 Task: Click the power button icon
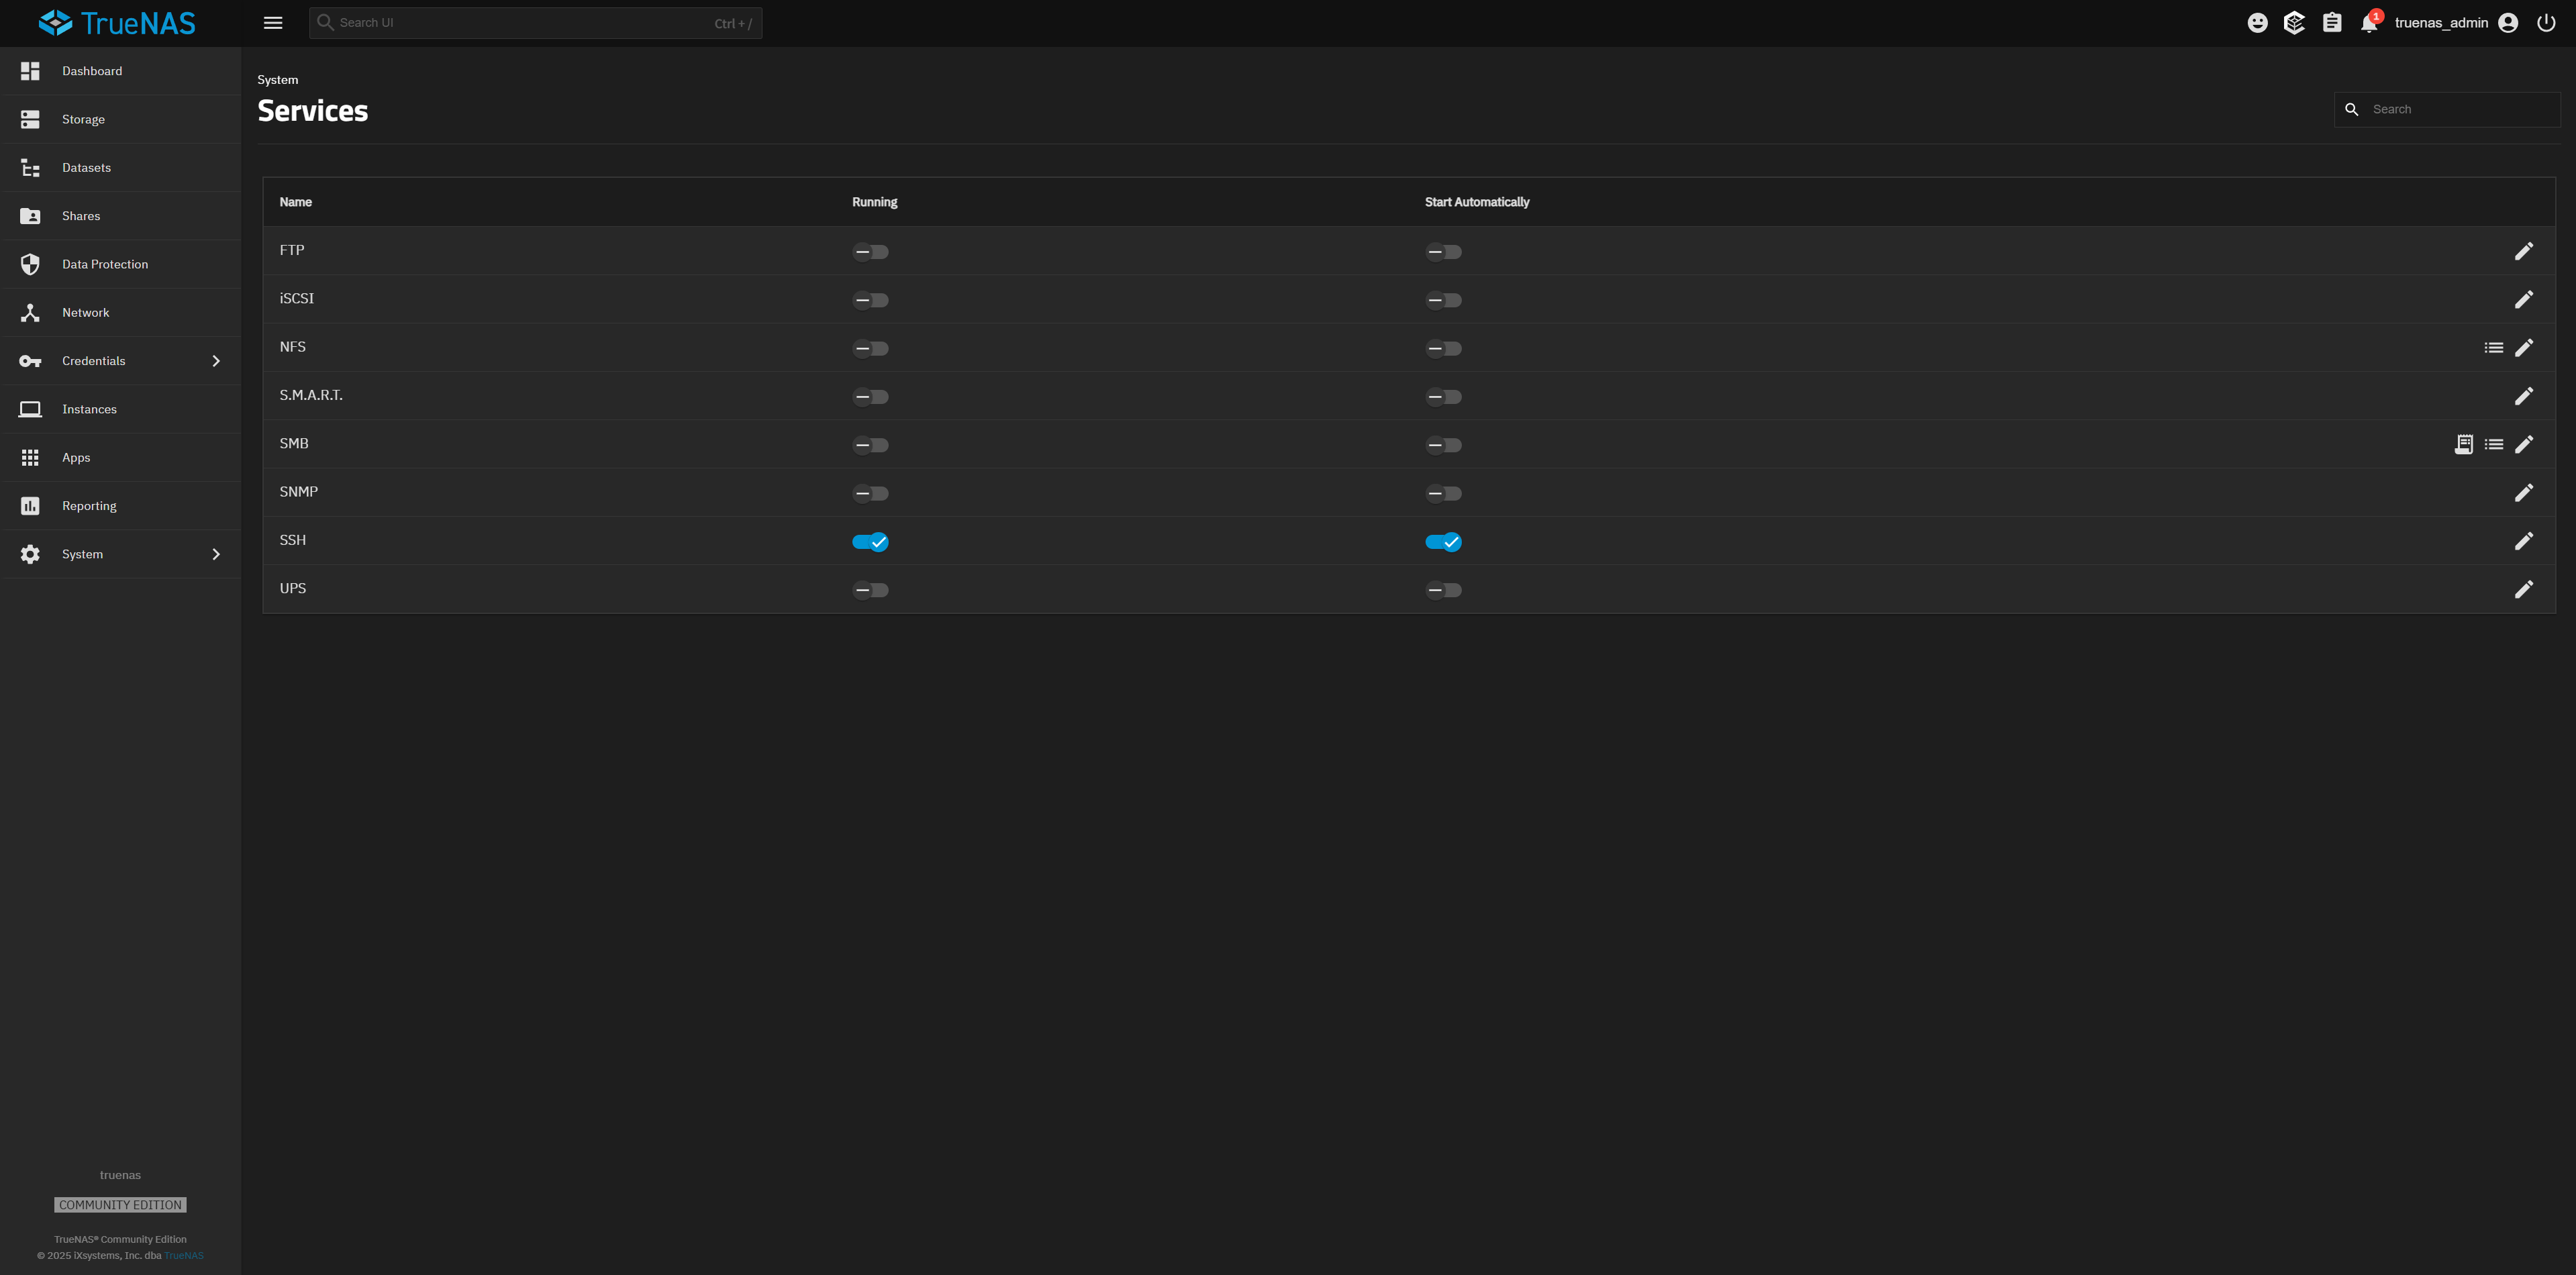(x=2546, y=23)
